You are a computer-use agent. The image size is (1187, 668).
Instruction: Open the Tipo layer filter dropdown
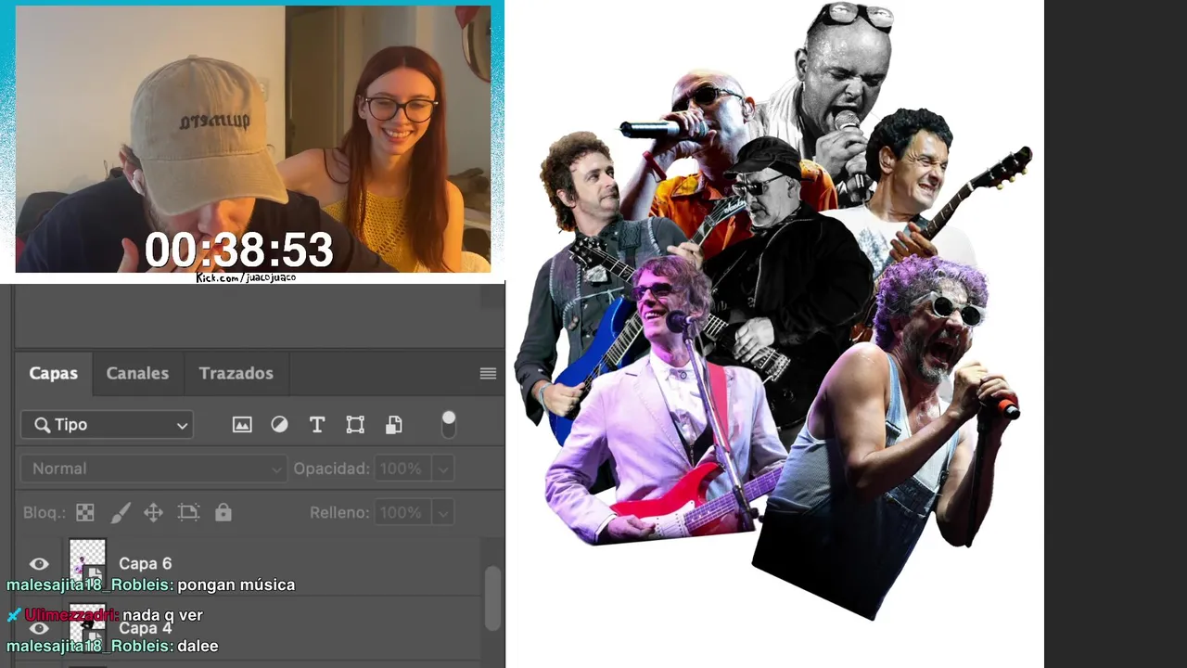pos(108,425)
